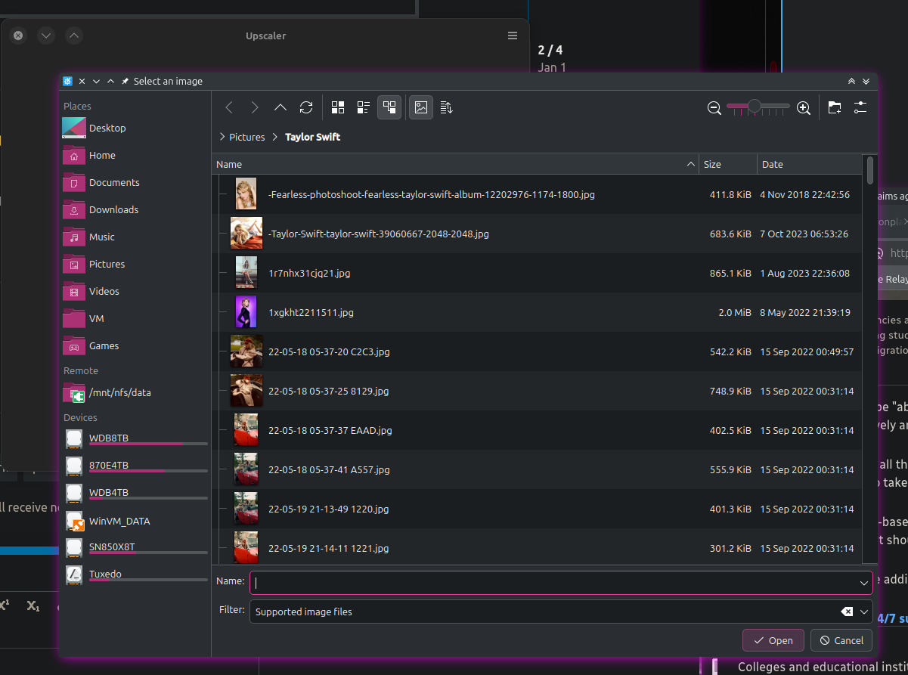
Task: Toggle the image preview button
Action: [421, 107]
